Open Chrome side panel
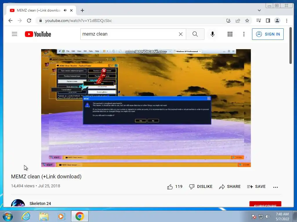 [268, 21]
